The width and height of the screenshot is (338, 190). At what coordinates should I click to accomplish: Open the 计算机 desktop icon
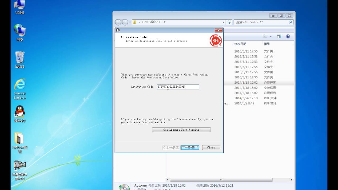(20, 7)
